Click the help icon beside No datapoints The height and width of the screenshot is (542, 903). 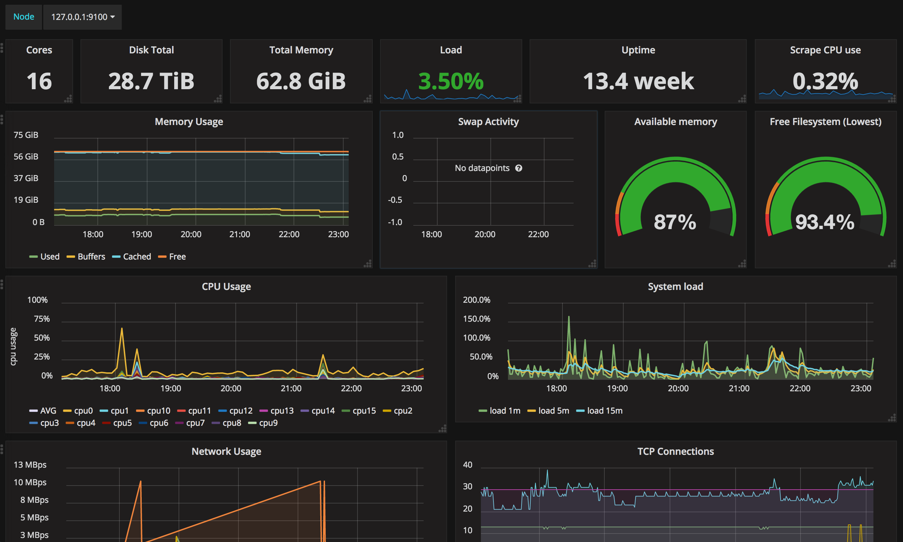pos(518,168)
